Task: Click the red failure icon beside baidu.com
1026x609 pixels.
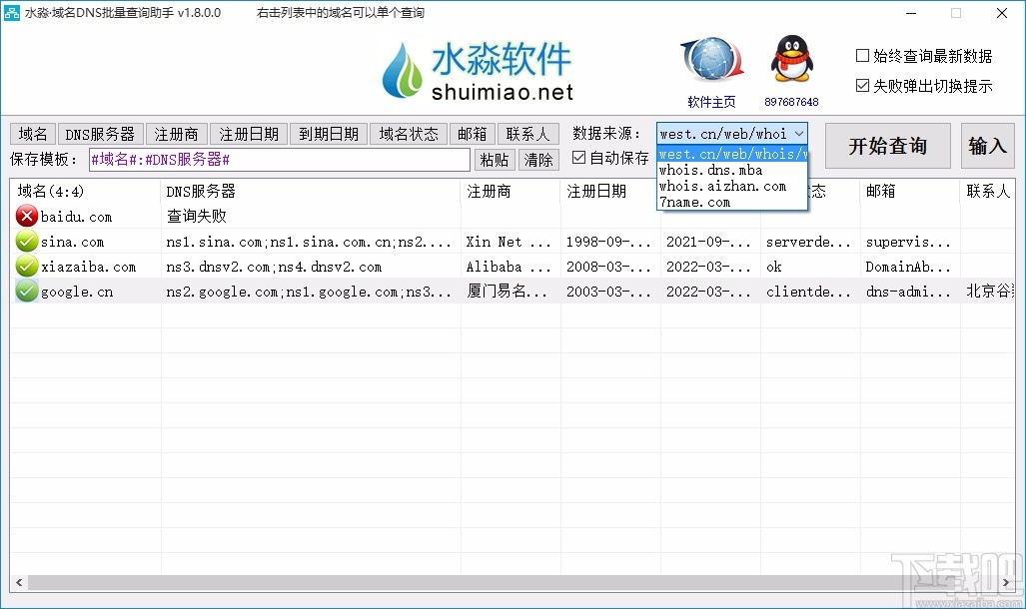Action: (x=25, y=216)
